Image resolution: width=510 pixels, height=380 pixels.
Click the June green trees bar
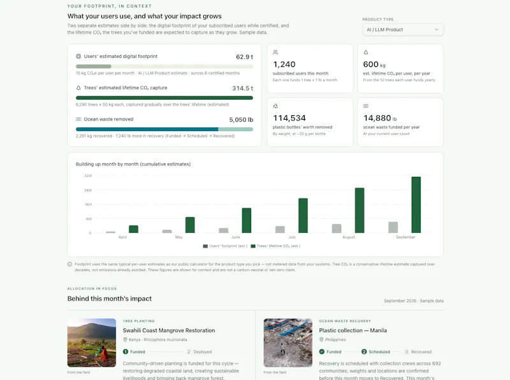click(247, 220)
